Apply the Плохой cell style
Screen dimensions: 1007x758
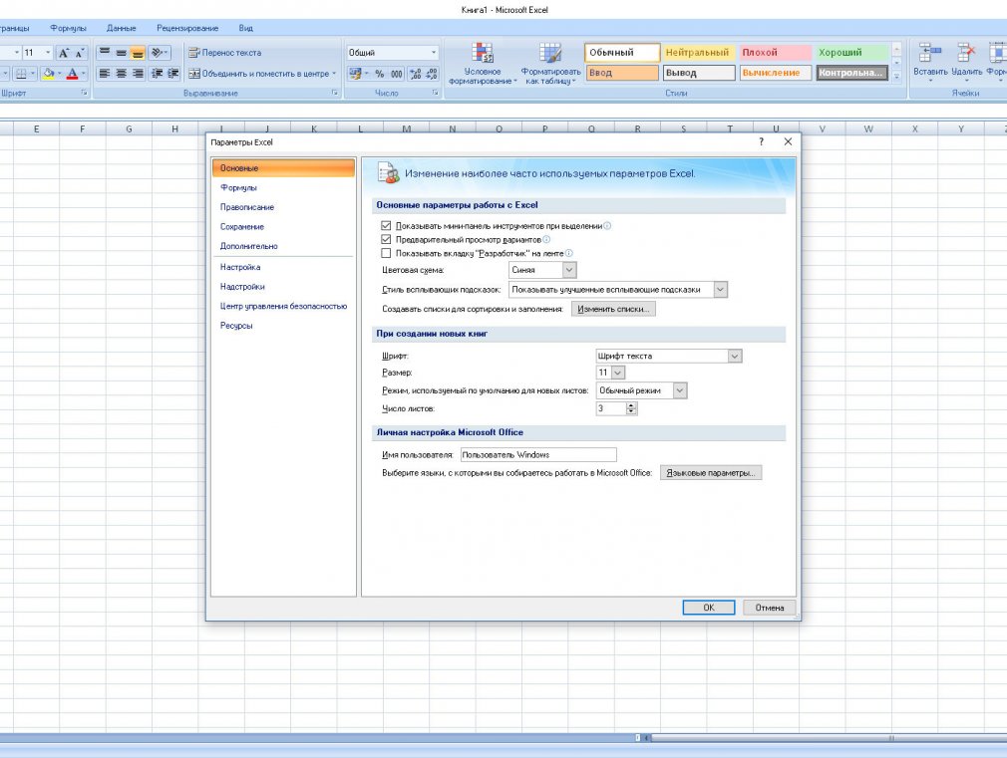(x=776, y=52)
